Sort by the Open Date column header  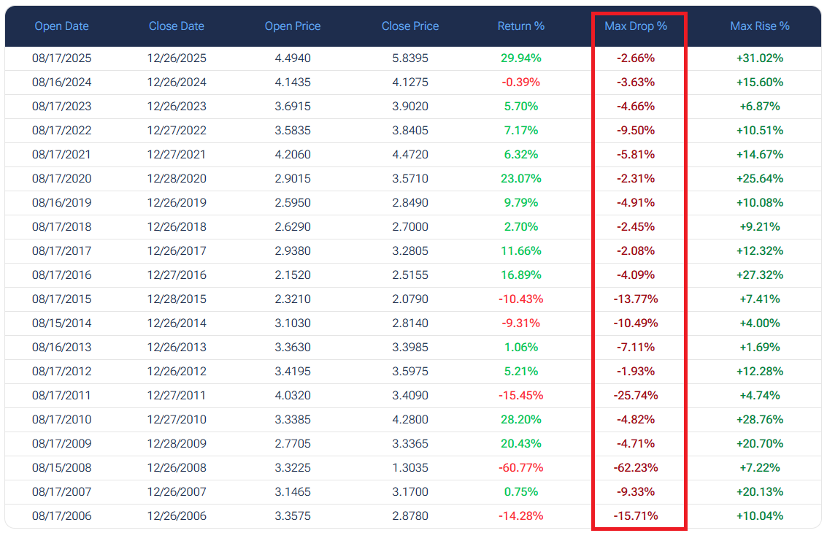coord(62,26)
